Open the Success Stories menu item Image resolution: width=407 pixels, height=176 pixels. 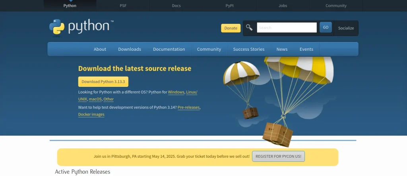tap(249, 49)
